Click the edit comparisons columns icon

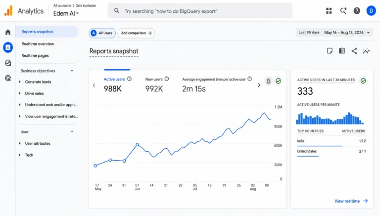click(342, 51)
